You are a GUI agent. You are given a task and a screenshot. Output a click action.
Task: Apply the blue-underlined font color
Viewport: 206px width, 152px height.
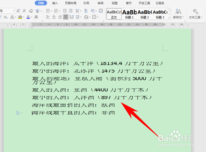(28, 17)
